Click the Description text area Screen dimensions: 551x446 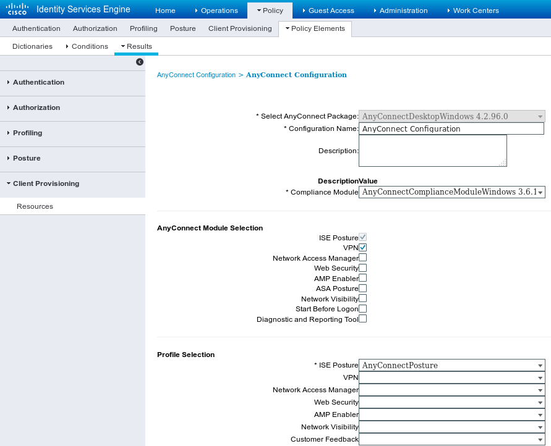tap(433, 151)
